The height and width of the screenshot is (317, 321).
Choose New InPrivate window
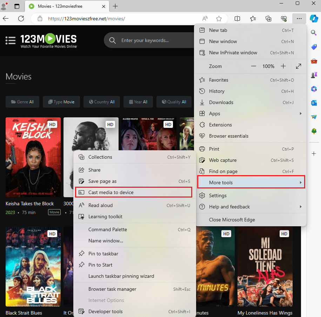[x=250, y=53]
